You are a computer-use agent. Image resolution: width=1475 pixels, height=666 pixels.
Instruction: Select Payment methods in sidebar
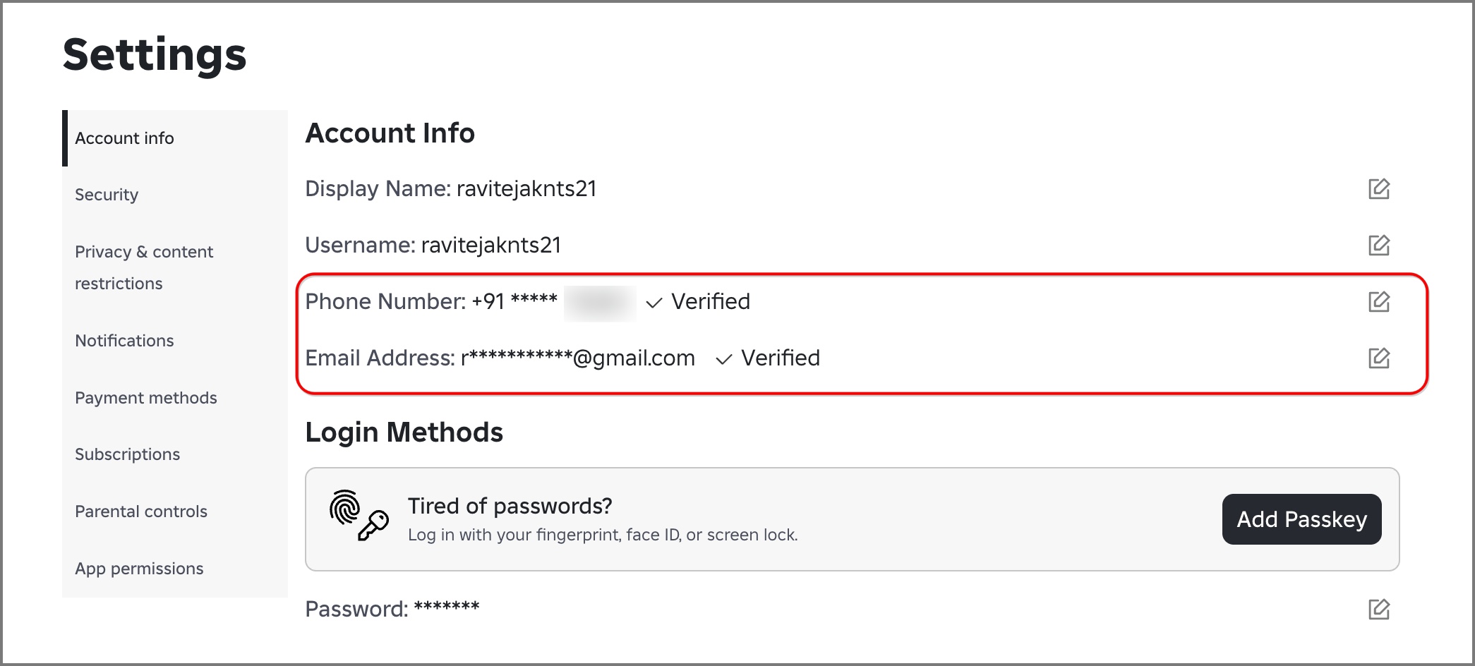(146, 398)
